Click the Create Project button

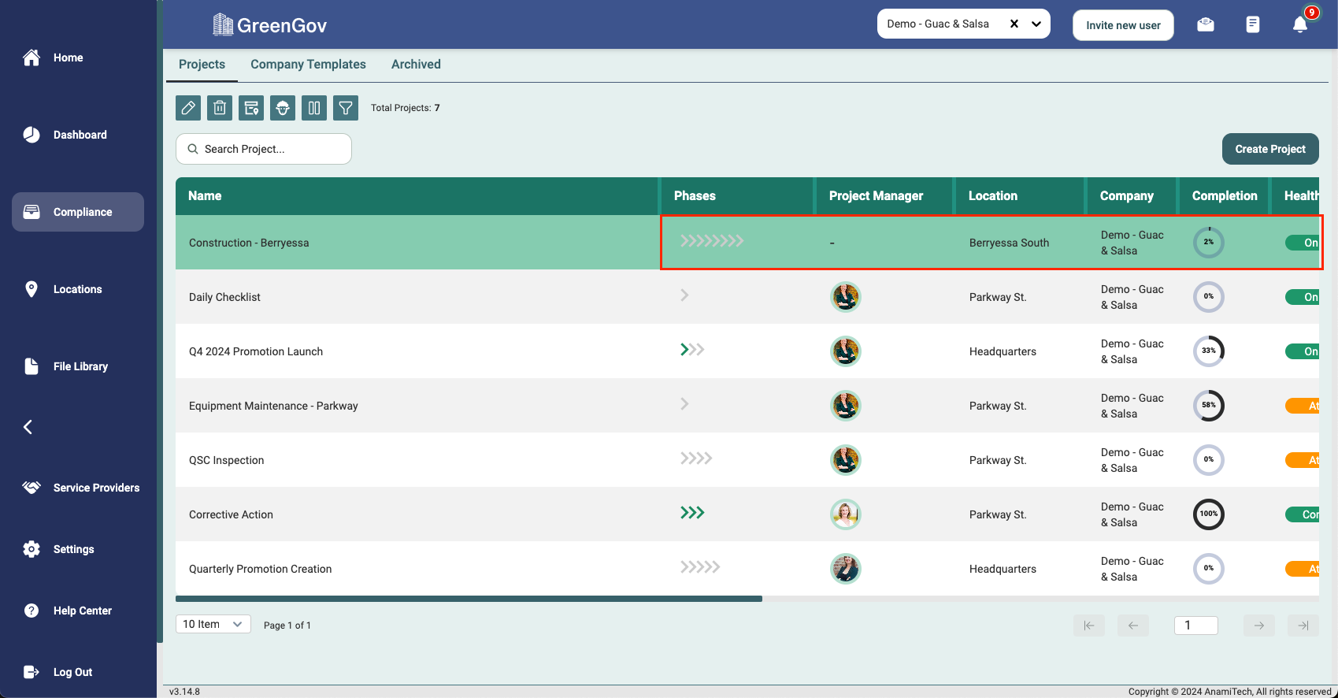click(x=1270, y=149)
